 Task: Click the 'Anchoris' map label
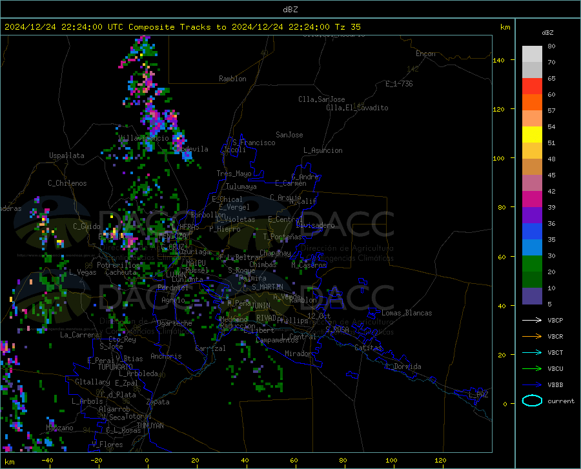coord(166,356)
